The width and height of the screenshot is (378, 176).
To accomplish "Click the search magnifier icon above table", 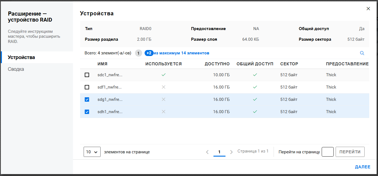I will tap(362, 53).
